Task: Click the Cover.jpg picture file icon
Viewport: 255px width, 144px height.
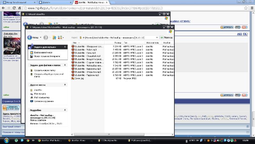Action: pyautogui.click(x=73, y=78)
